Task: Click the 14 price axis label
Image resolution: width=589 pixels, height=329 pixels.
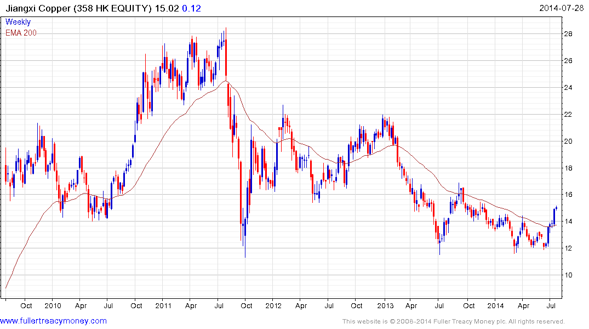Action: [568, 222]
